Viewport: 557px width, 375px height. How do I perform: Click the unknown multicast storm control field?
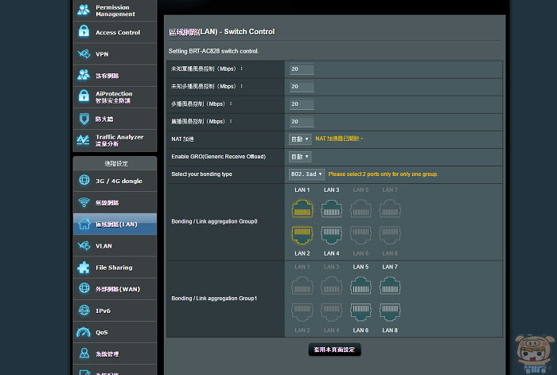tap(302, 86)
